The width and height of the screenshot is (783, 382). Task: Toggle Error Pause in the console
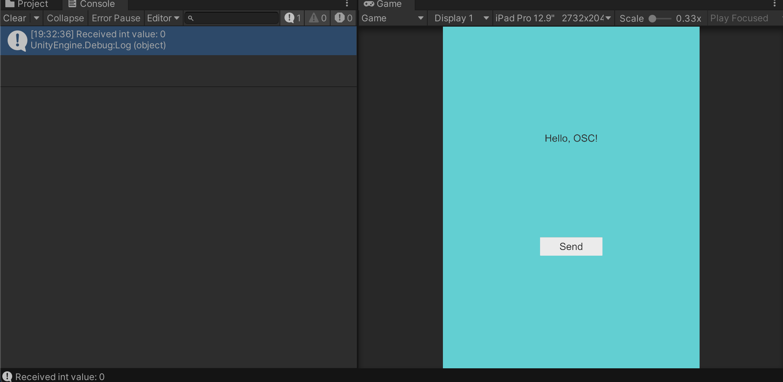pyautogui.click(x=116, y=18)
